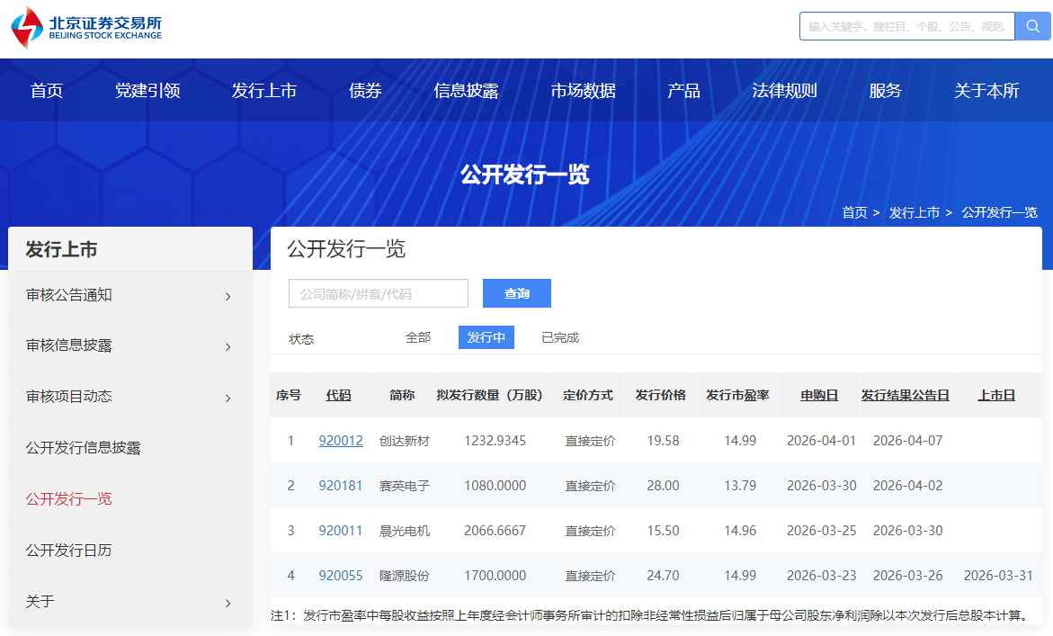
Task: Expand the 审核公告通知 sidebar chevron
Action: coord(228,296)
